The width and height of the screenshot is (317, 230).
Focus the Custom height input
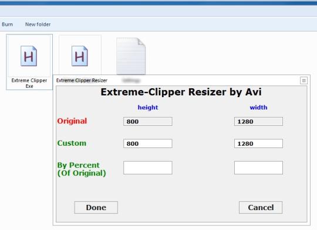148,143
